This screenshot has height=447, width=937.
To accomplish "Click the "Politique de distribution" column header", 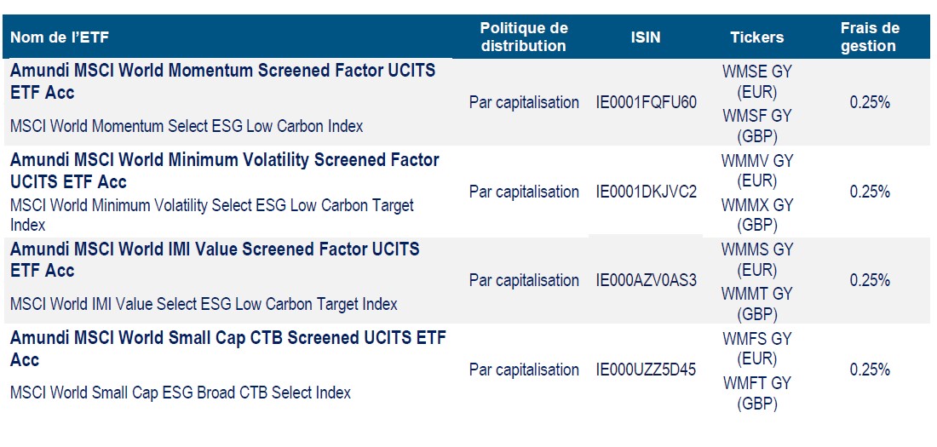I will [523, 37].
